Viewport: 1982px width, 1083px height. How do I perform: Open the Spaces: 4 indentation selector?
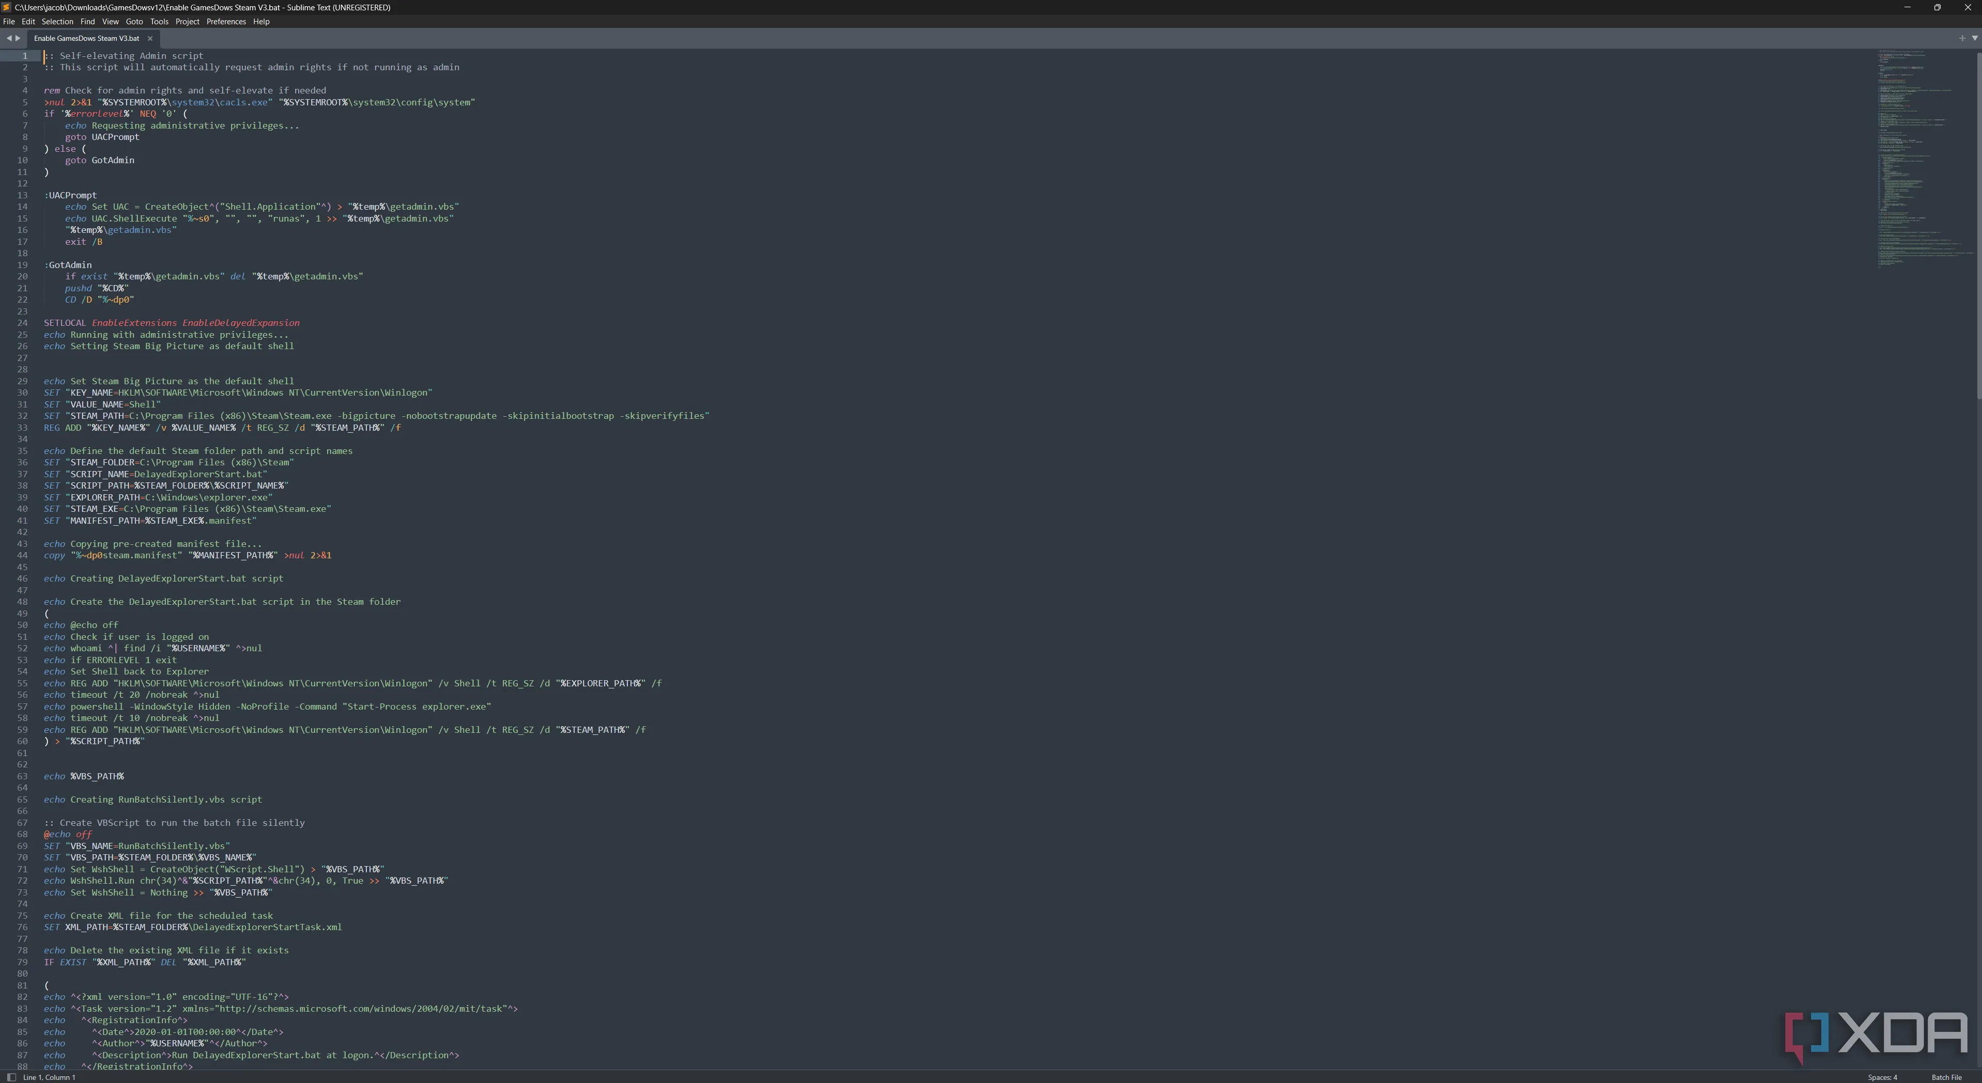pos(1883,1077)
